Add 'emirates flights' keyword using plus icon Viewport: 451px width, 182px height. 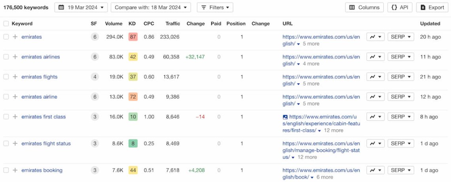coord(15,77)
